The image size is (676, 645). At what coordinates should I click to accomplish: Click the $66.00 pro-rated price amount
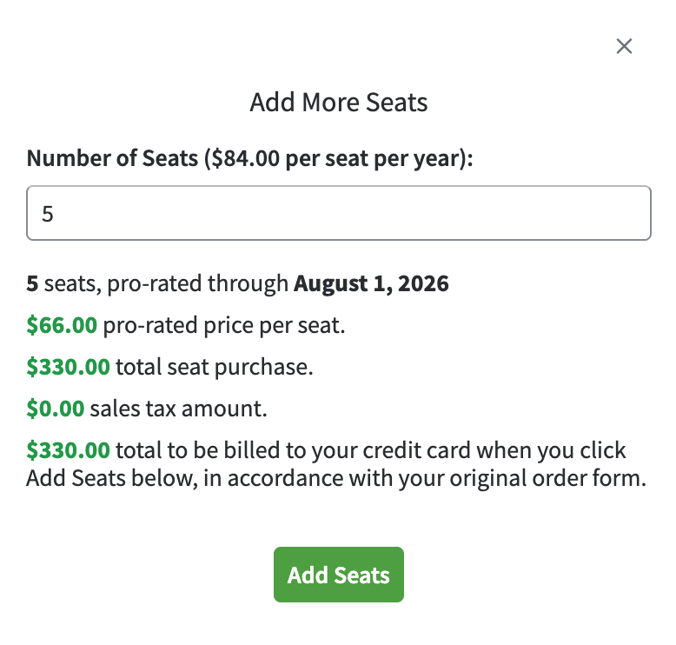[x=62, y=325]
